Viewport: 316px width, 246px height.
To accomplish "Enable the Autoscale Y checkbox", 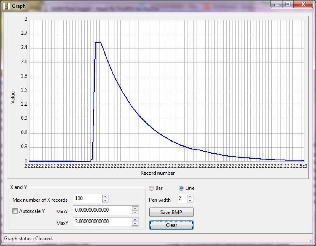I will click(x=15, y=211).
